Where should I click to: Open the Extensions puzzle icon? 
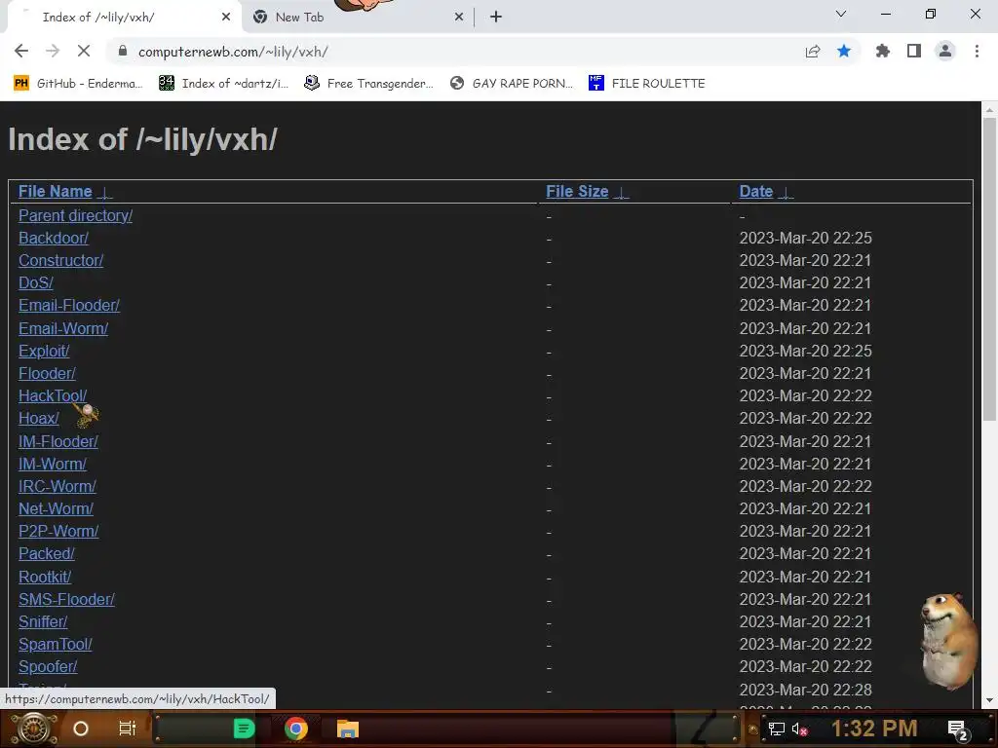(x=883, y=51)
